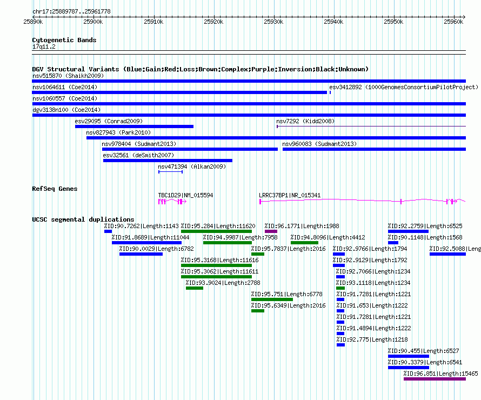Screen dimensions: 481x400
Task: Click the nsv978404 (Sudmant2013) label
Action: 139,144
